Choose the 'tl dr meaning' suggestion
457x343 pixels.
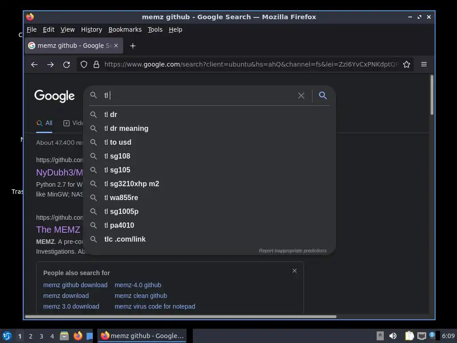pyautogui.click(x=210, y=128)
